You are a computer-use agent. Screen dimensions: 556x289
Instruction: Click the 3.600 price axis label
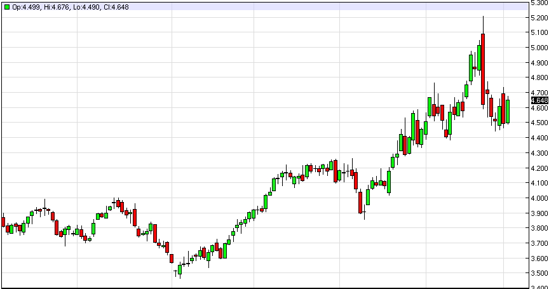click(x=539, y=259)
